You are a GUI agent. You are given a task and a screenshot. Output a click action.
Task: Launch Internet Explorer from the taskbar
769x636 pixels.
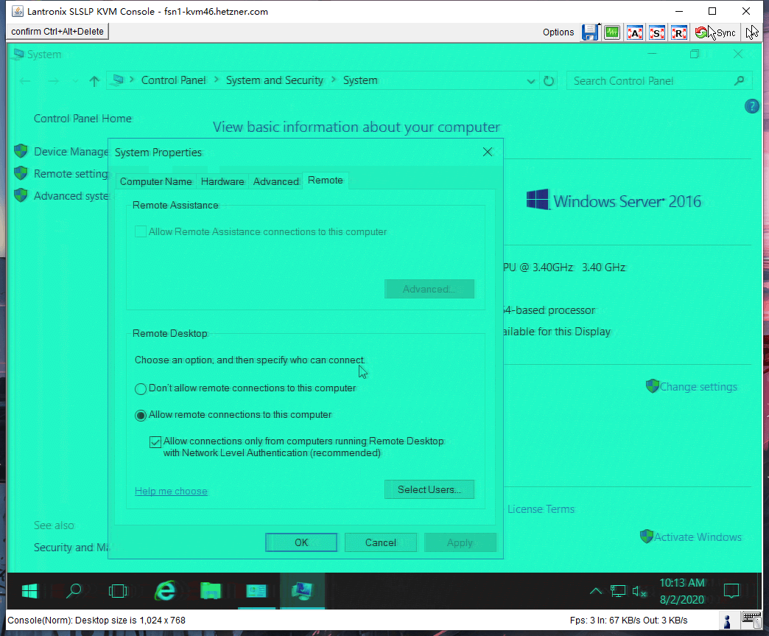(165, 590)
